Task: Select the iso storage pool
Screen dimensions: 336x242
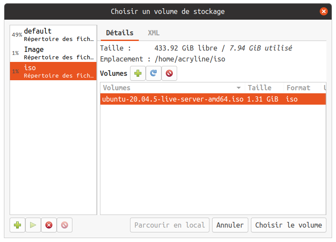Action: pos(53,71)
